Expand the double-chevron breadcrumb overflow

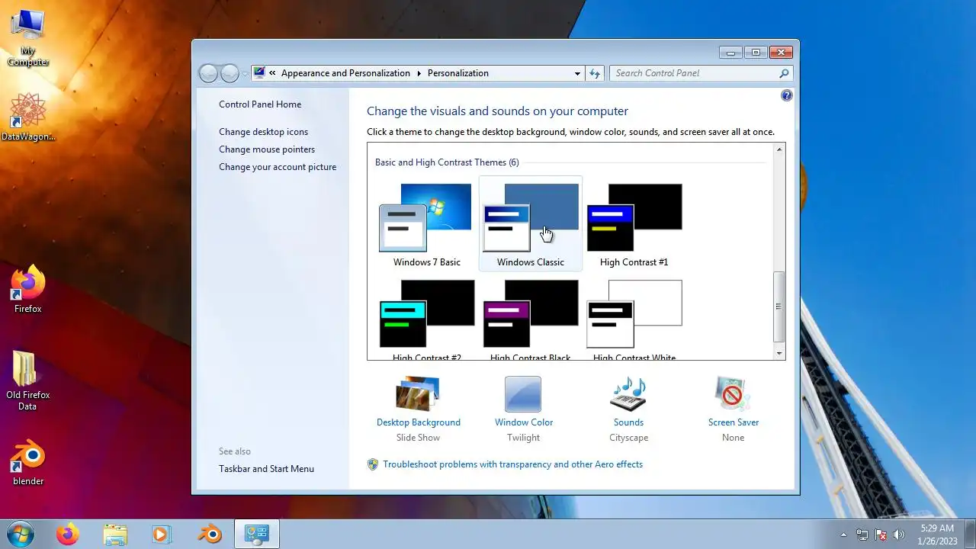(x=272, y=73)
